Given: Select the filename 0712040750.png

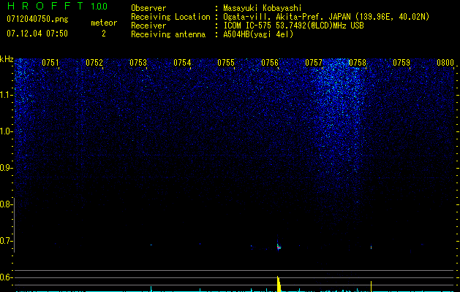Looking at the screenshot, I should tap(37, 19).
